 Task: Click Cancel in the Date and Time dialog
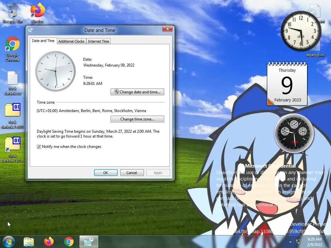click(x=132, y=173)
